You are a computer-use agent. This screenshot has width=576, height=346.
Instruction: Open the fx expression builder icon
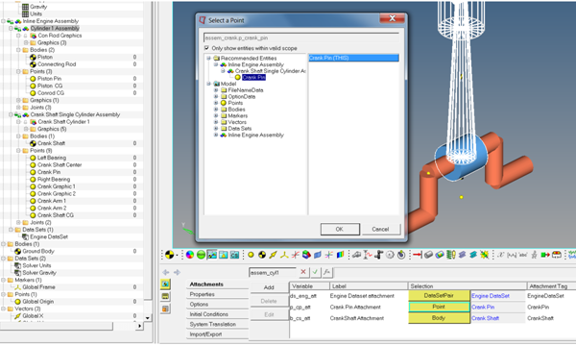click(326, 272)
